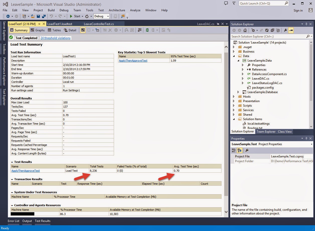Open the Test Results bottom tab
Image resolution: width=315 pixels, height=231 pixels.
click(x=43, y=221)
